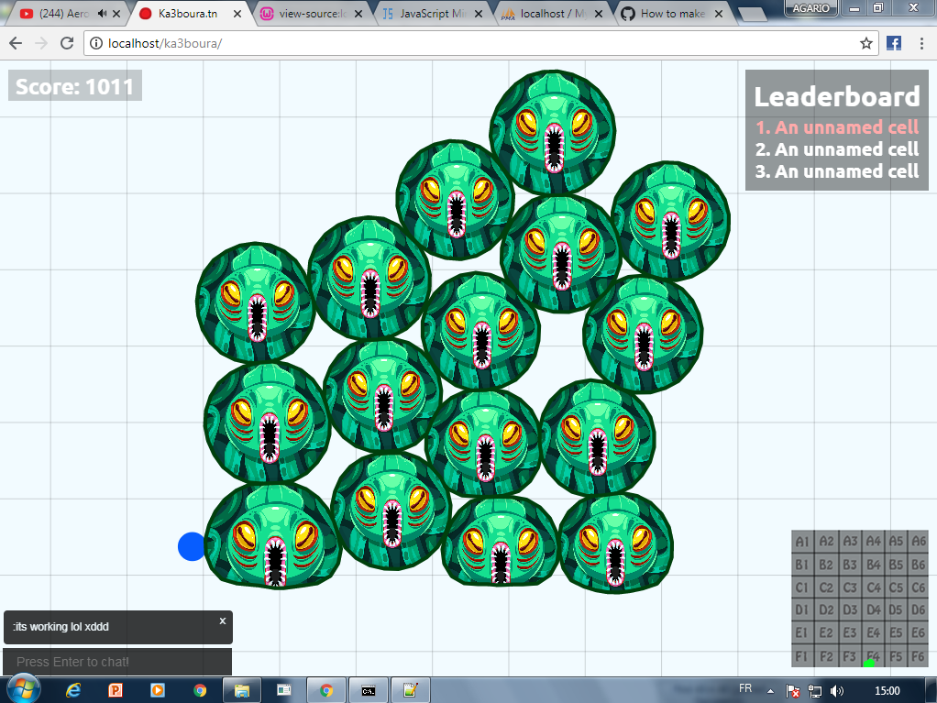The image size is (937, 703).
Task: Launch pinned Chrome icon in taskbar
Action: coord(200,690)
